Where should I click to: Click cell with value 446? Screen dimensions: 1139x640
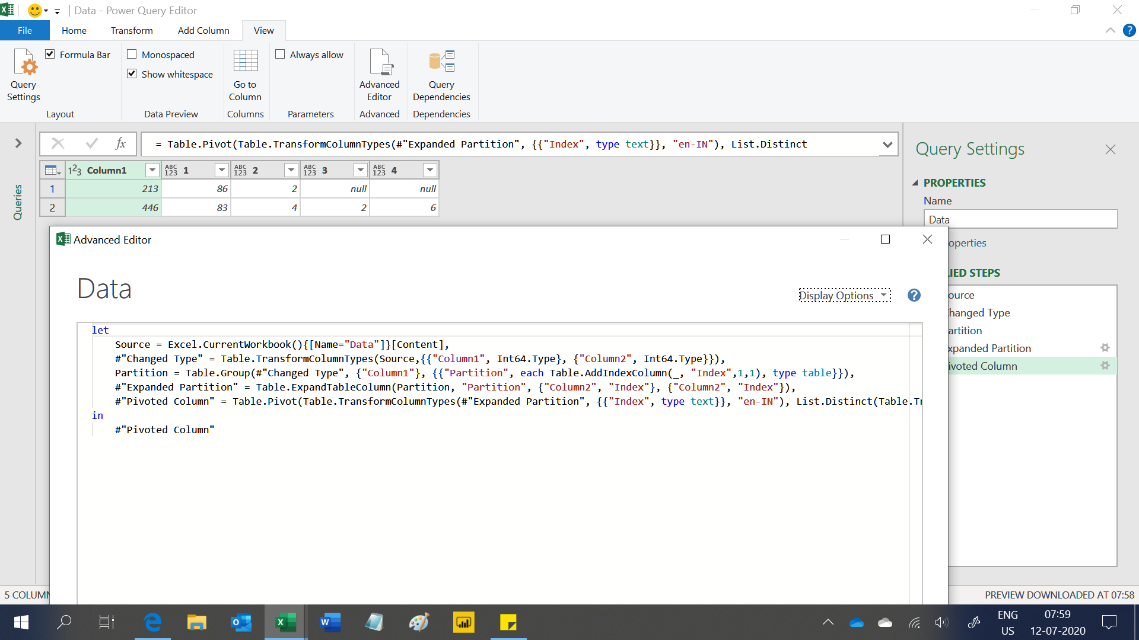(x=113, y=207)
